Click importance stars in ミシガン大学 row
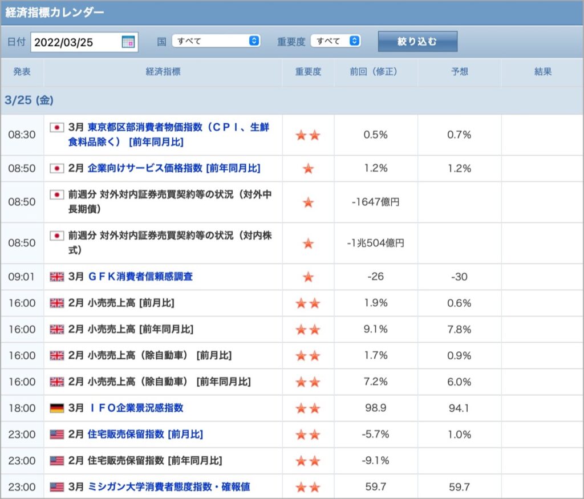Screen dimensions: 584x499 [308, 486]
